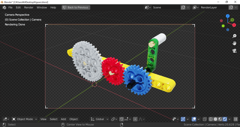Screen dimensions: 240x127
Task: Click the 3D cursor marker in the viewport
Action: click(94, 84)
